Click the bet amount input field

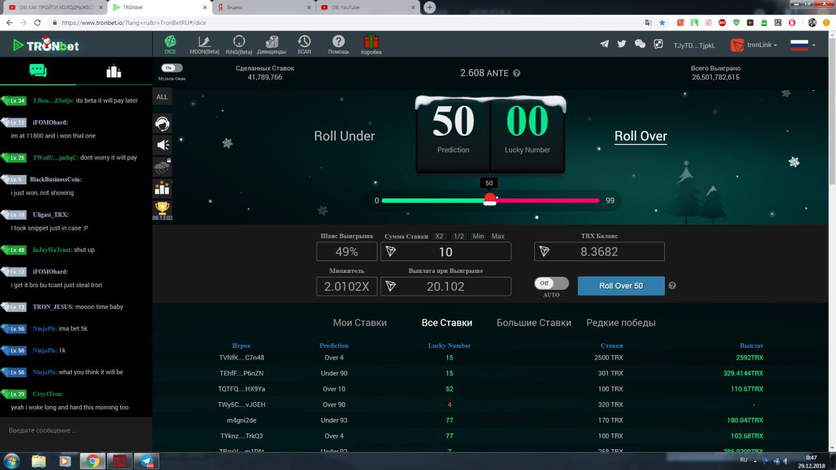pos(446,252)
